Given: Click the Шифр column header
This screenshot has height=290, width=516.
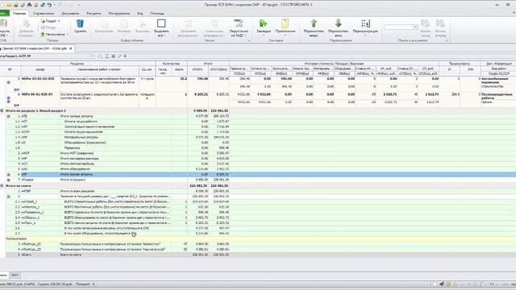Looking at the screenshot, I should (x=40, y=70).
